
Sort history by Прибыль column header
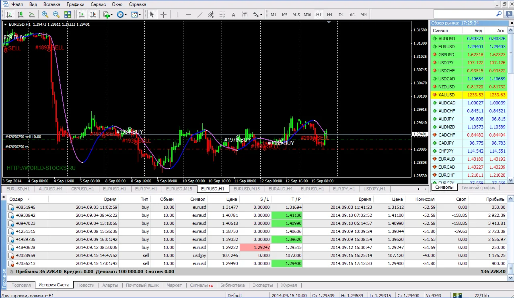pyautogui.click(x=495, y=199)
